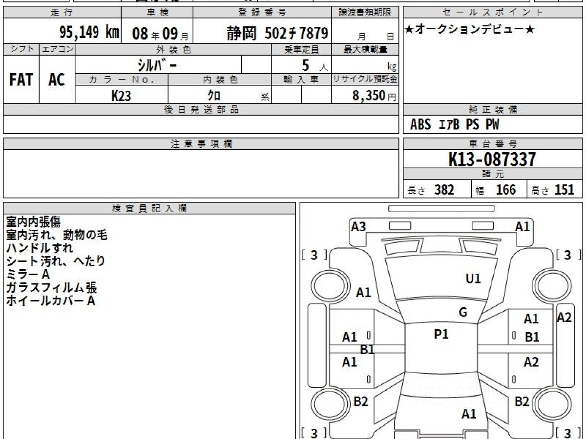Viewport: 586px width, 439px height.
Task: Click the chassis number K13-087337
Action: (x=492, y=159)
